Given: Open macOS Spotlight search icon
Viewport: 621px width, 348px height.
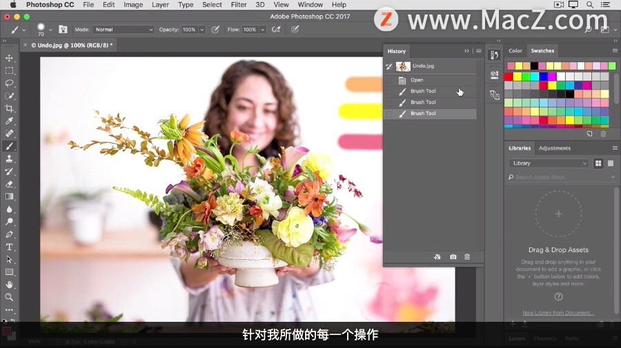Looking at the screenshot, I should (x=590, y=5).
